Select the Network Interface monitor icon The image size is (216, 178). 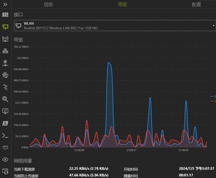[x=5, y=27]
